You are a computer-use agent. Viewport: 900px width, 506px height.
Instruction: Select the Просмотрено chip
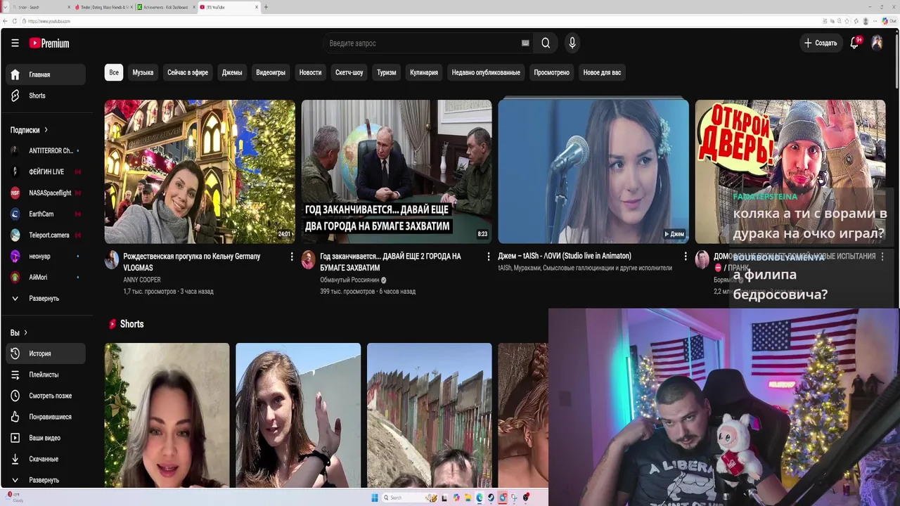click(551, 72)
